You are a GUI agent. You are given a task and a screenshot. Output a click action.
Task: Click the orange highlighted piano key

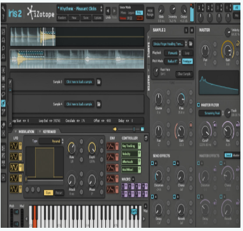pyautogui.click(x=34, y=216)
